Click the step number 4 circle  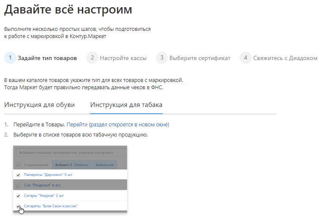coord(246,58)
